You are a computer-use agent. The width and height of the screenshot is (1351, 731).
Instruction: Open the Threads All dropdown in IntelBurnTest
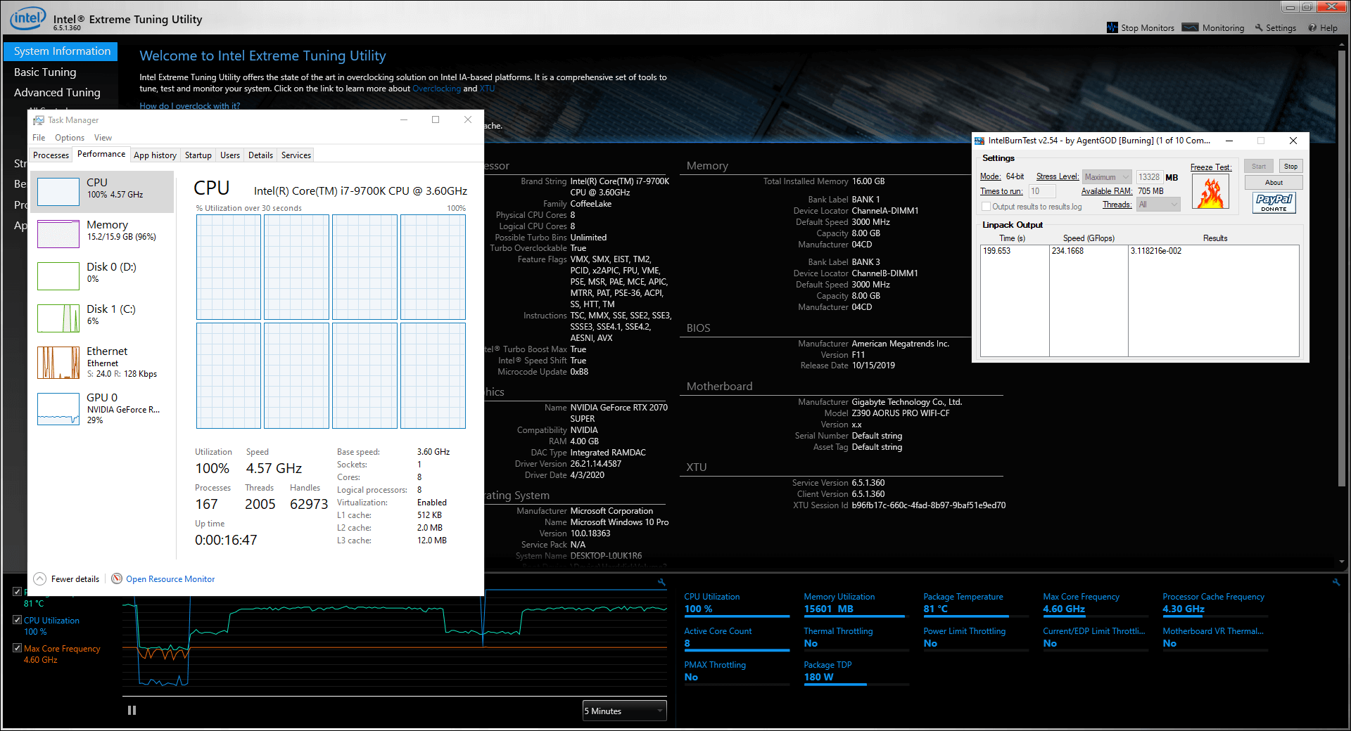click(1158, 205)
